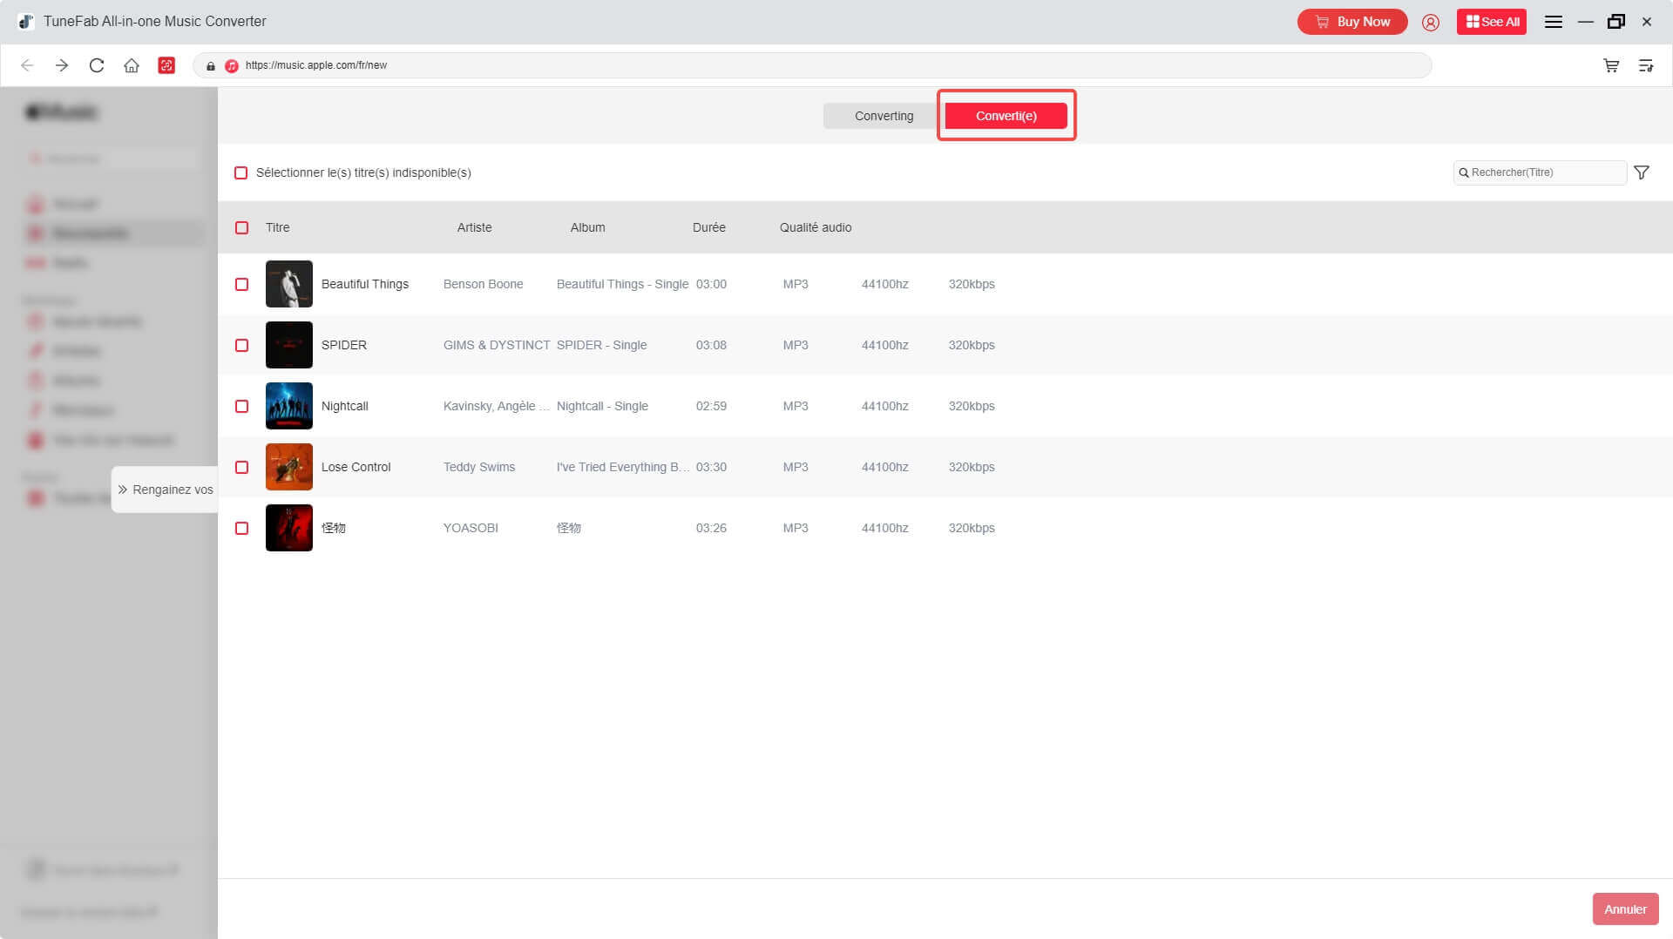Open the shopping cart icon in the toolbar
This screenshot has height=939, width=1673.
pos(1611,65)
